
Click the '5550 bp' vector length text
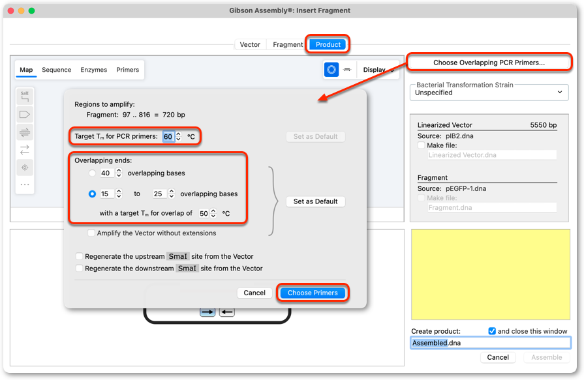544,125
